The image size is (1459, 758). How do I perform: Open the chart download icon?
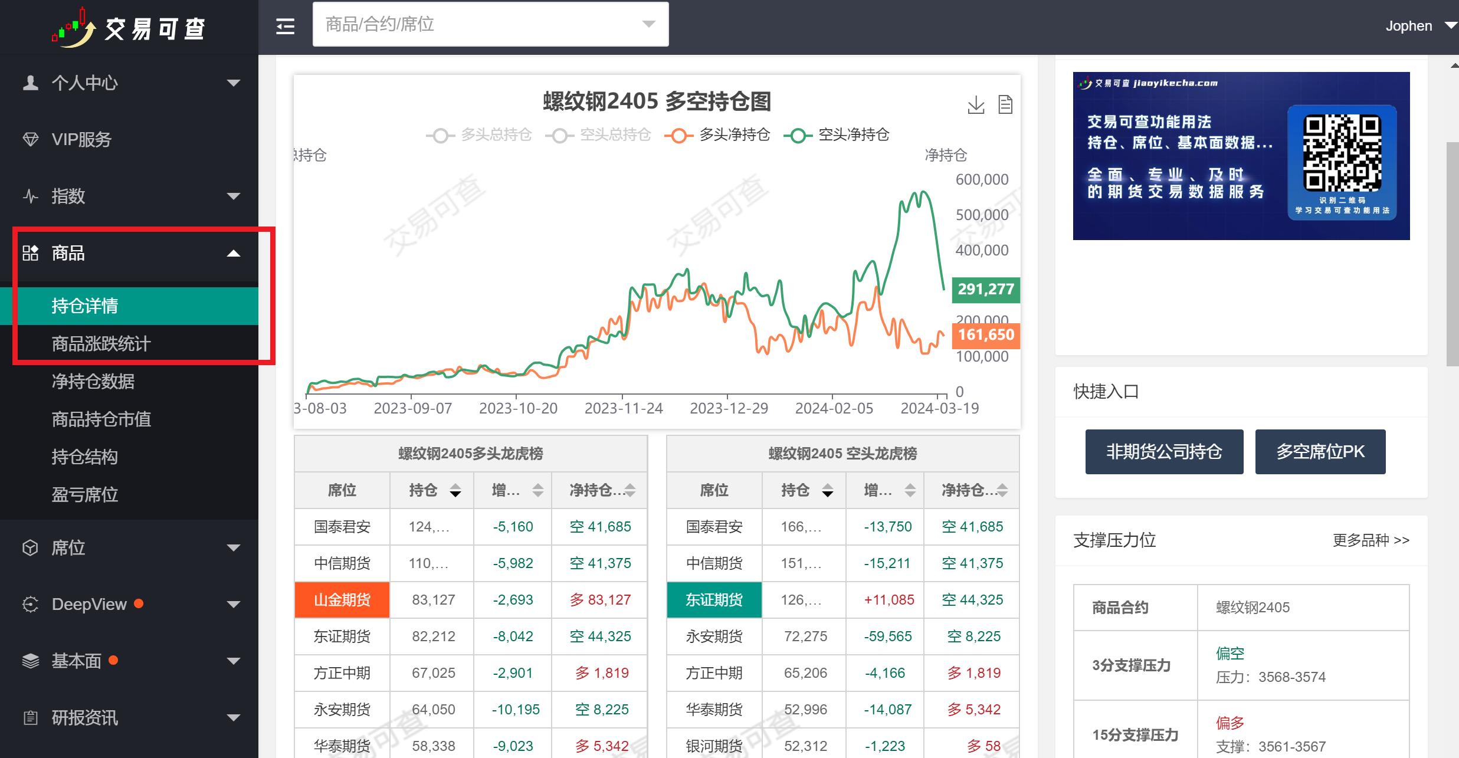tap(975, 104)
